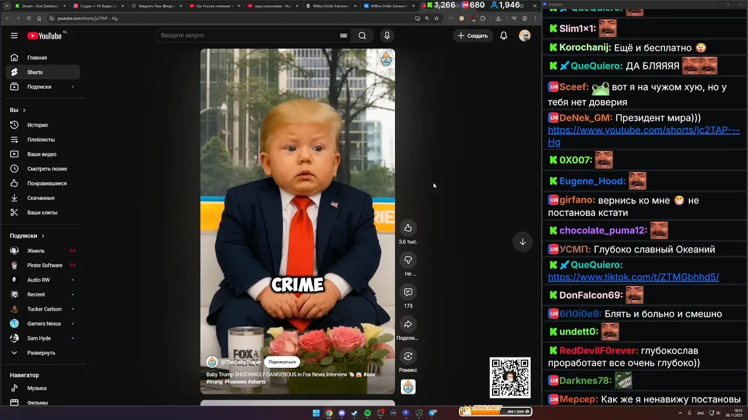Image resolution: width=748 pixels, height=420 pixels.
Task: Bookmark this page with star icon
Action: point(437,18)
